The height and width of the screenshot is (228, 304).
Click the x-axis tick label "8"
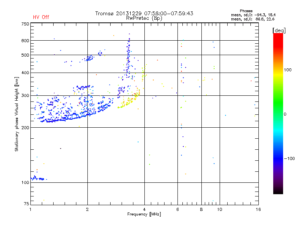tap(201, 209)
